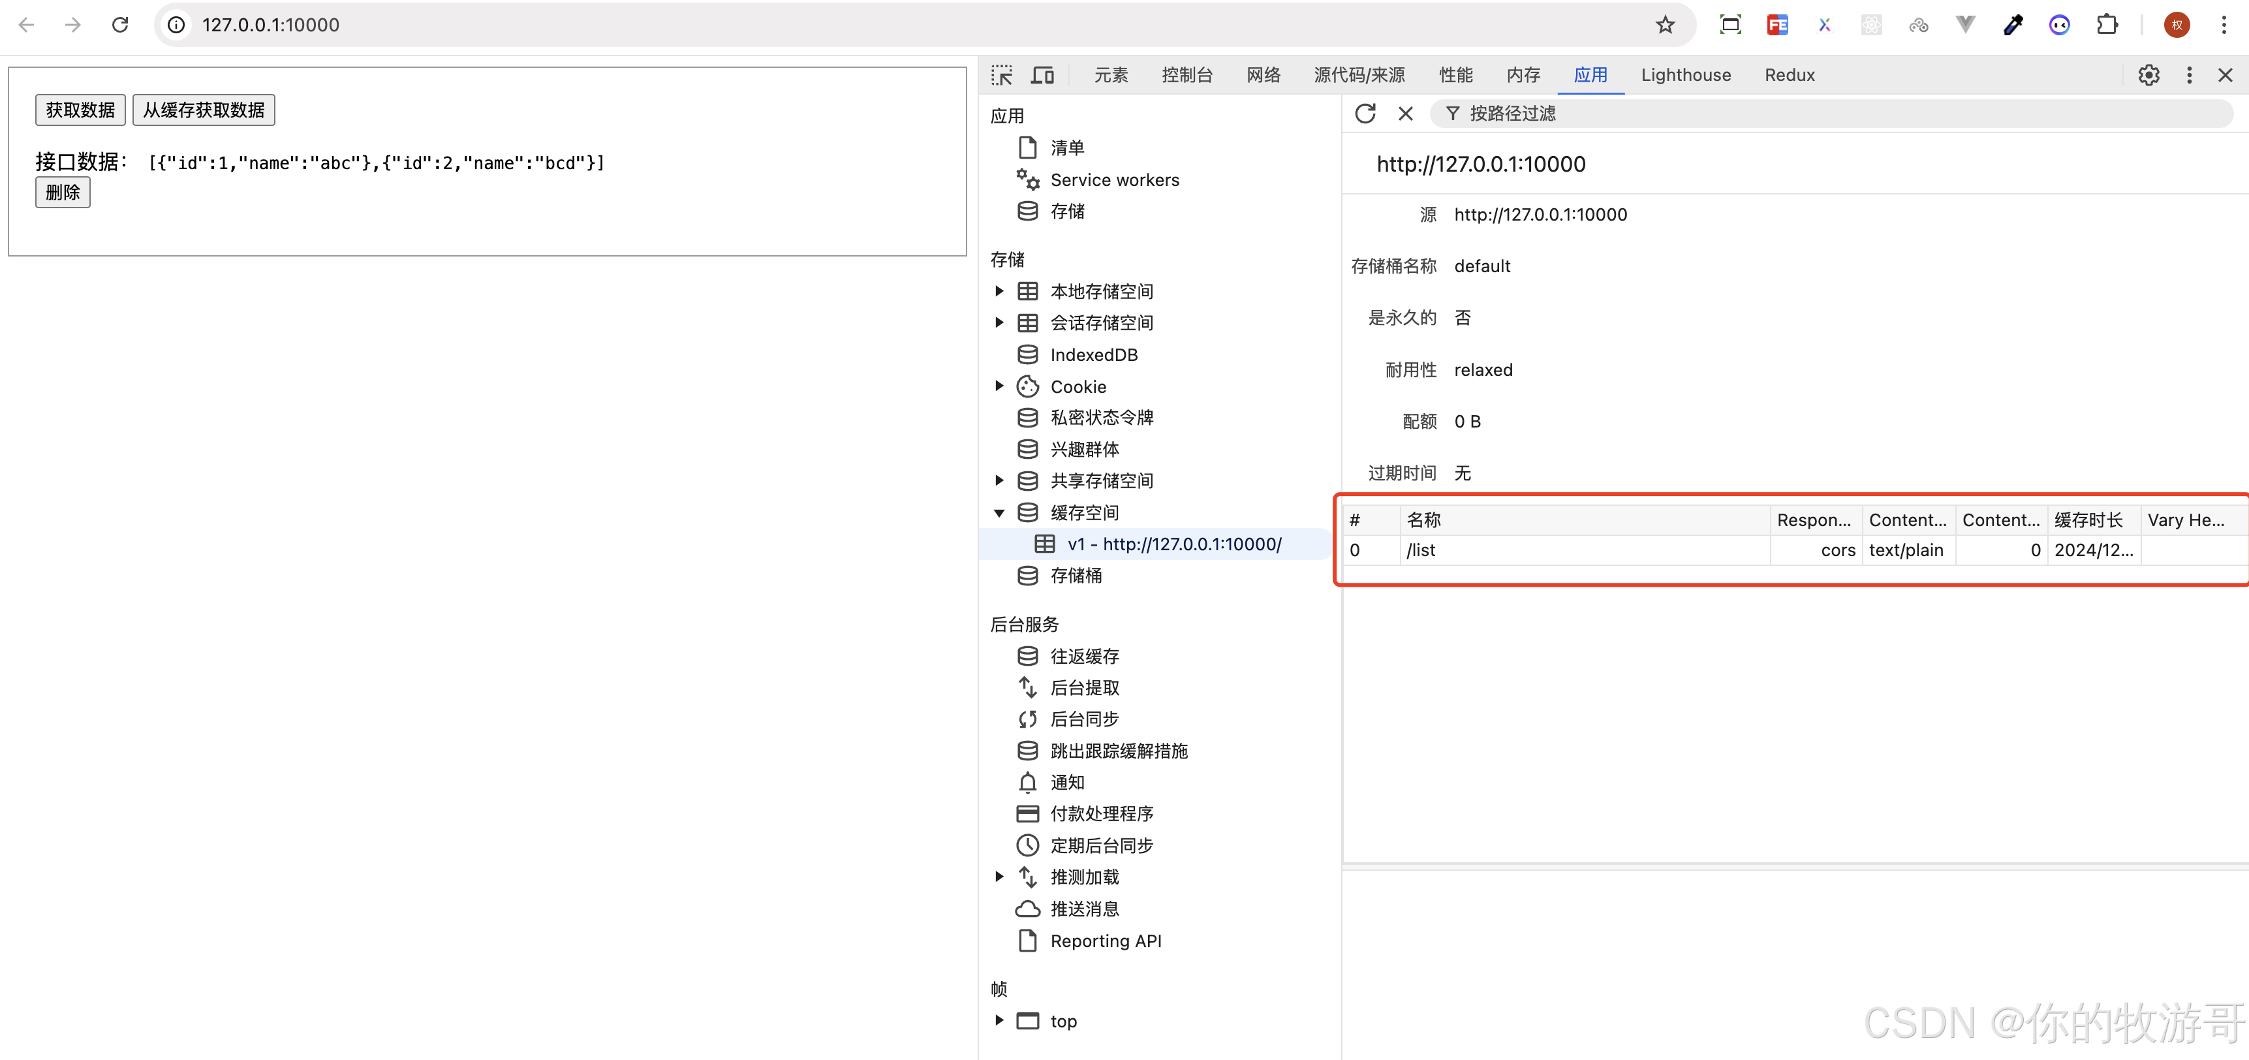This screenshot has height=1060, width=2249.
Task: Click the 从缓存获取数据 button
Action: click(204, 110)
